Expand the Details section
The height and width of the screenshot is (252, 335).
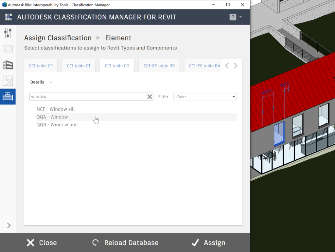coord(42,82)
